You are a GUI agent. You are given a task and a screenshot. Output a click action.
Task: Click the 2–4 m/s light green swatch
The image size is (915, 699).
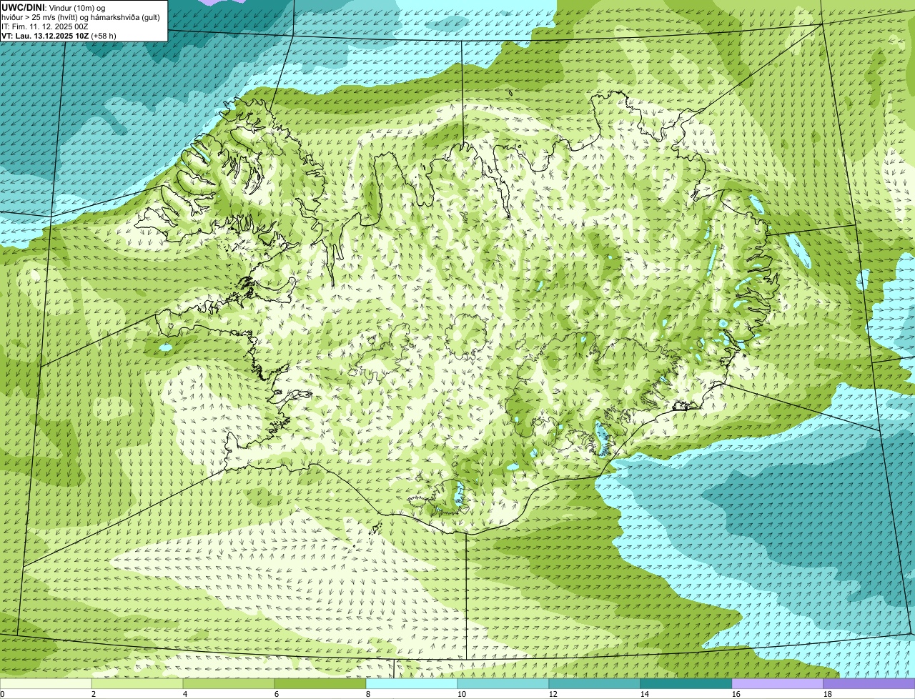click(137, 683)
